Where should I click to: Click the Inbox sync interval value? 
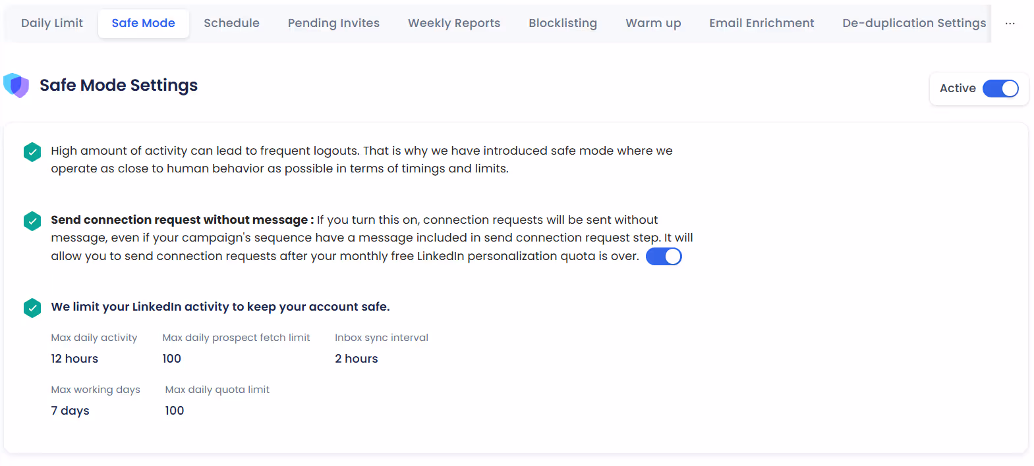(356, 358)
